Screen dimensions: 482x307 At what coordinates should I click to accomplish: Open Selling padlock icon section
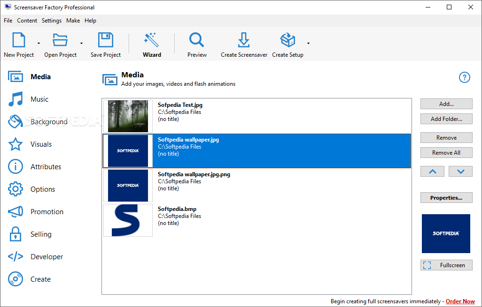pos(16,234)
